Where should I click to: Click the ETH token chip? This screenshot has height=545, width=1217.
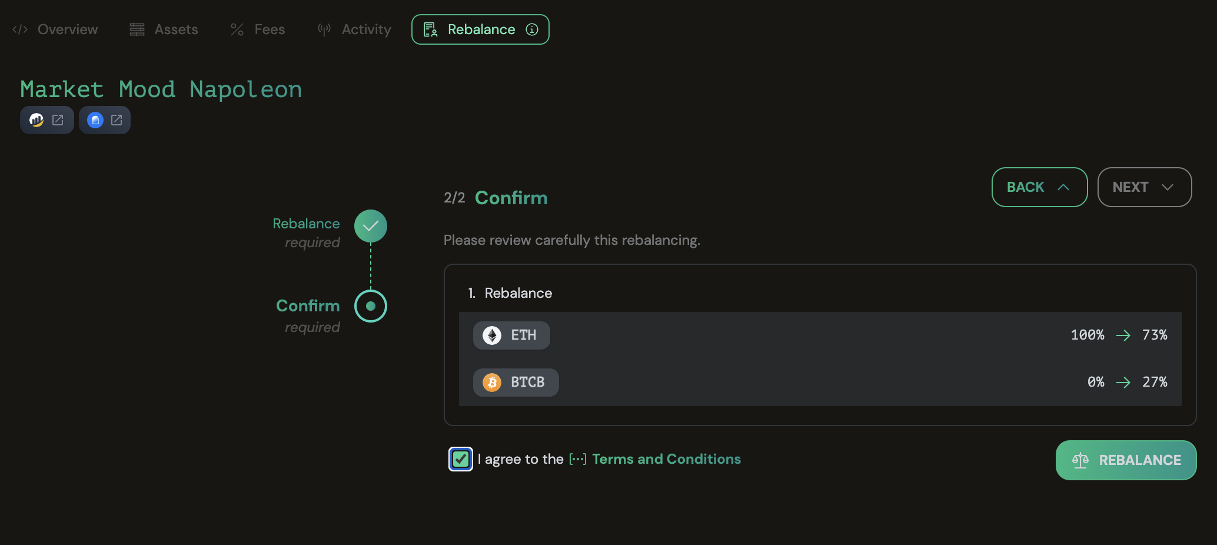pos(511,335)
